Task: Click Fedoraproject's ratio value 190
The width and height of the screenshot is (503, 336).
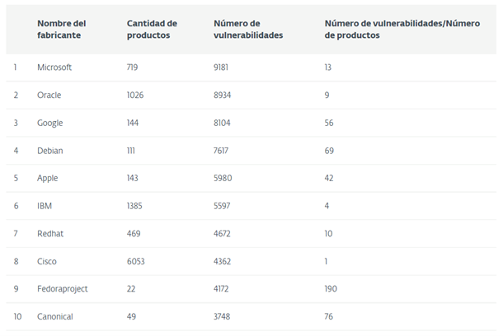Action: [x=331, y=289]
